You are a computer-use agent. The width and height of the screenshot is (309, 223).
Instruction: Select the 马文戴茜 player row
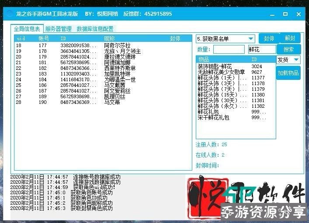(x=115, y=86)
